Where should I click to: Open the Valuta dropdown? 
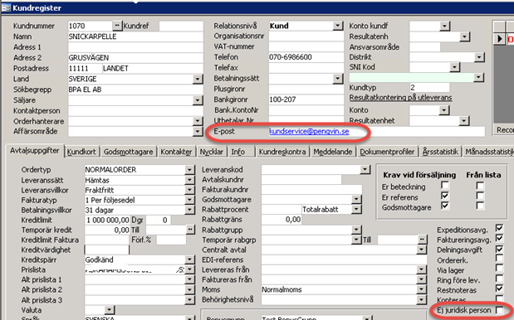[x=110, y=309]
